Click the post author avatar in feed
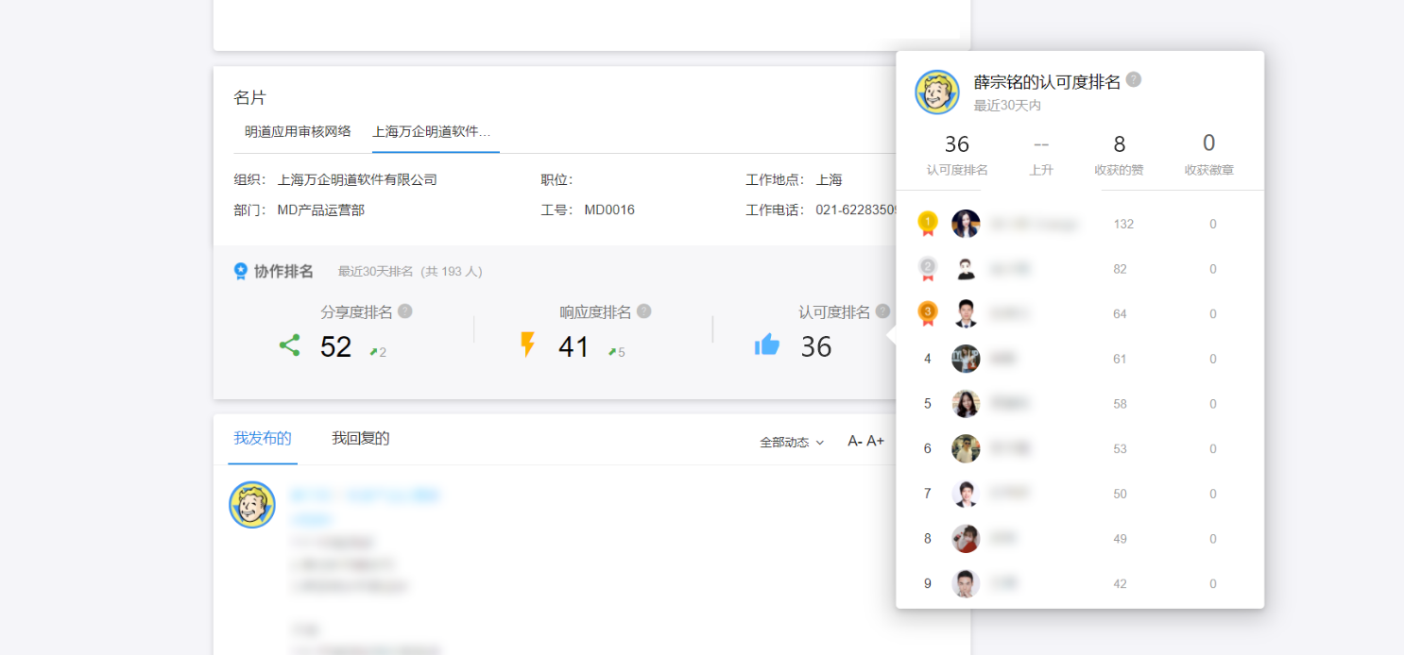The height and width of the screenshot is (655, 1404). coord(252,505)
